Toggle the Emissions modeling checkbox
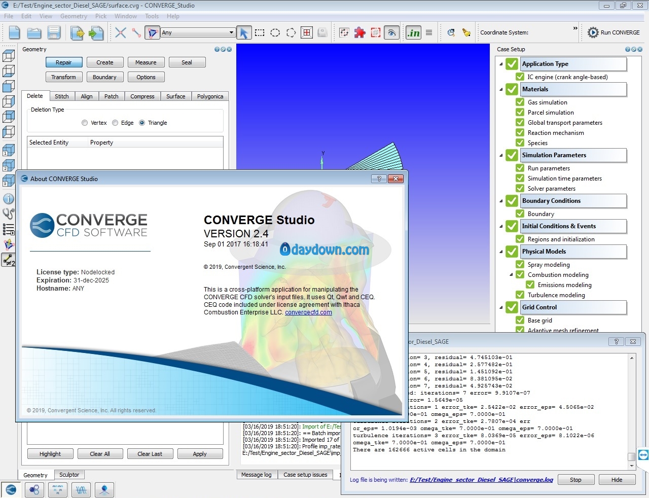649x498 pixels. coord(530,284)
